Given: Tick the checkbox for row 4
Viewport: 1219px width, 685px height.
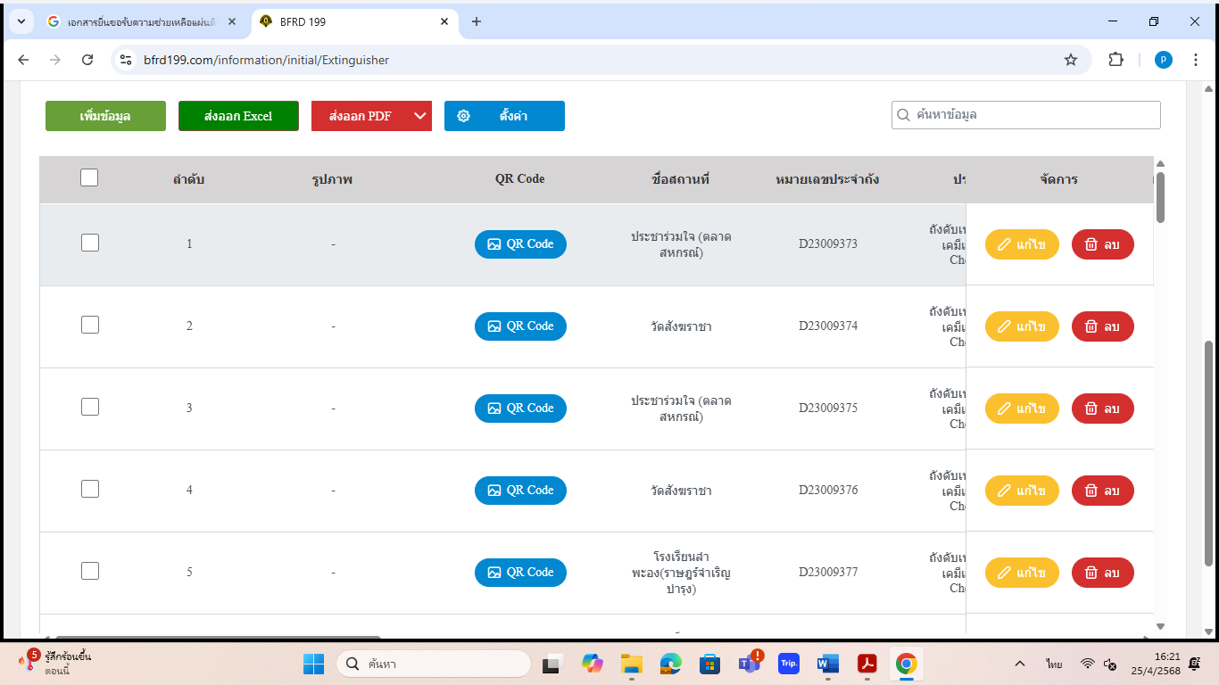Looking at the screenshot, I should pos(89,489).
